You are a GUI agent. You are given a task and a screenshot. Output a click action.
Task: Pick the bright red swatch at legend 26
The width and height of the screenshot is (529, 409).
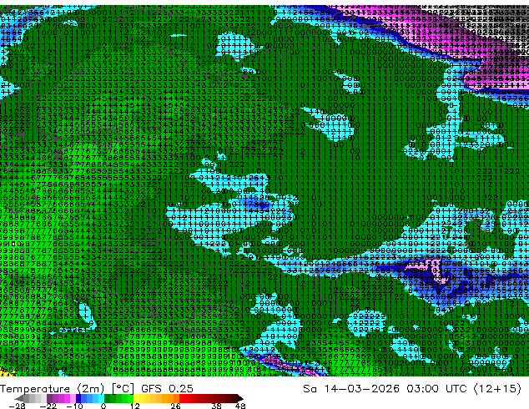[x=182, y=398]
